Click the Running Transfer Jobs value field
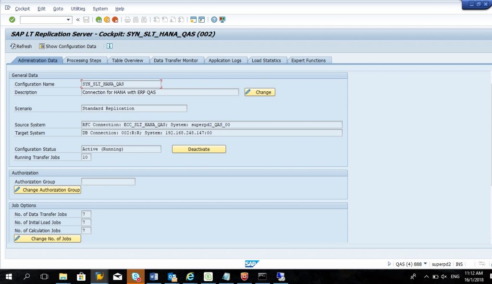 point(86,158)
